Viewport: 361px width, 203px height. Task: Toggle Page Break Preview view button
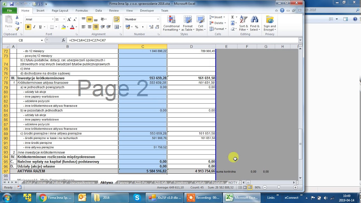pyautogui.click(x=250, y=187)
